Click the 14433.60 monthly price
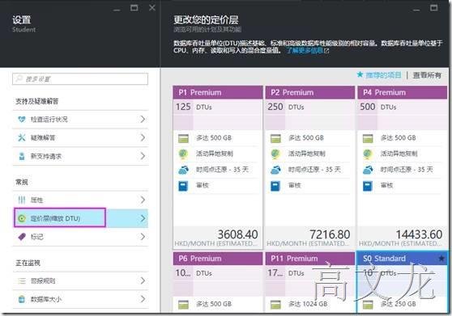 click(419, 234)
